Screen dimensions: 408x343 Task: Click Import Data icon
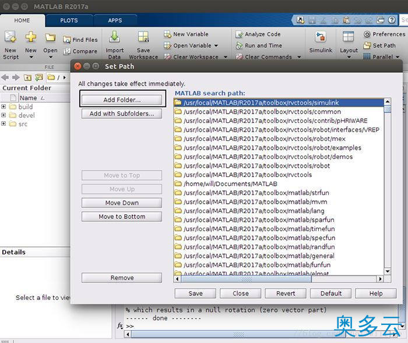[114, 37]
